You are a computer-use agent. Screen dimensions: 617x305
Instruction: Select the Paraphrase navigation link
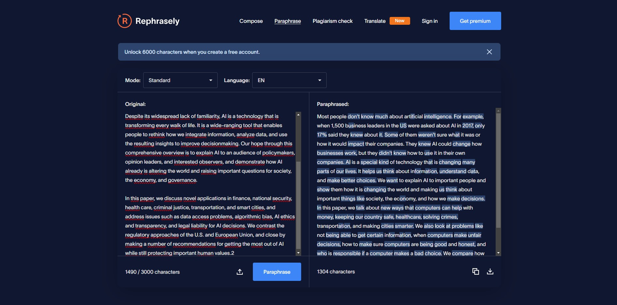click(x=287, y=21)
